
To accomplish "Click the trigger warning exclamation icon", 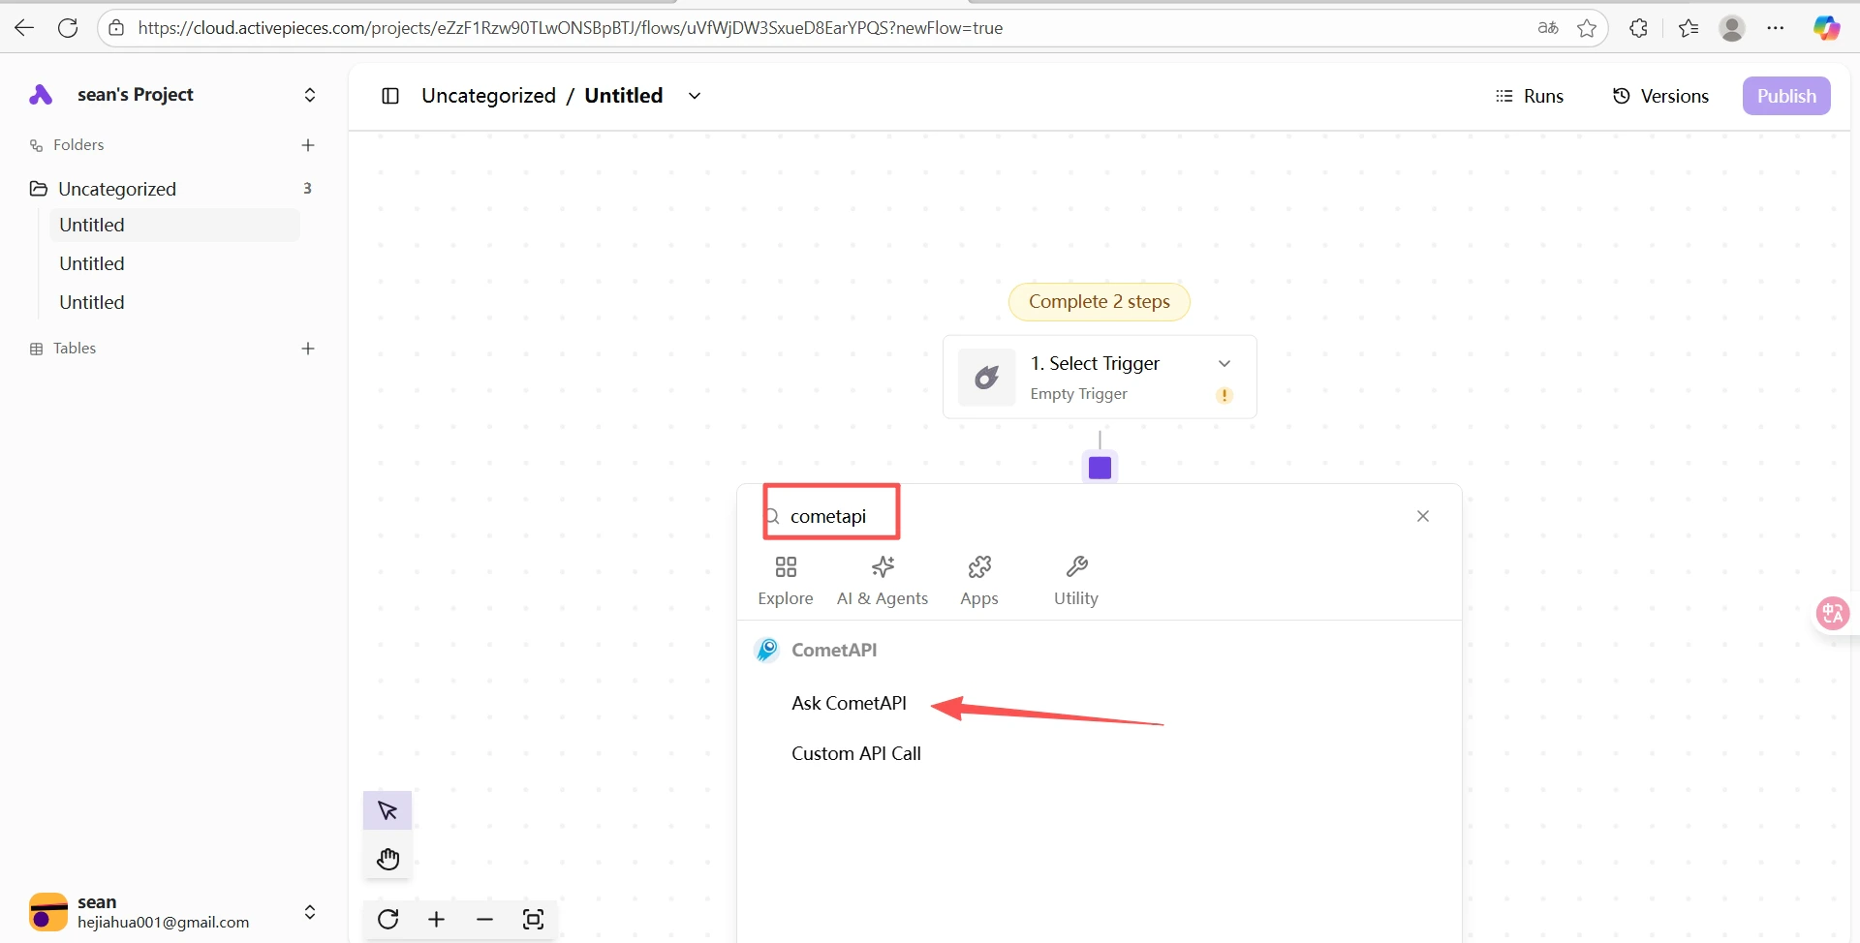I will (x=1224, y=395).
